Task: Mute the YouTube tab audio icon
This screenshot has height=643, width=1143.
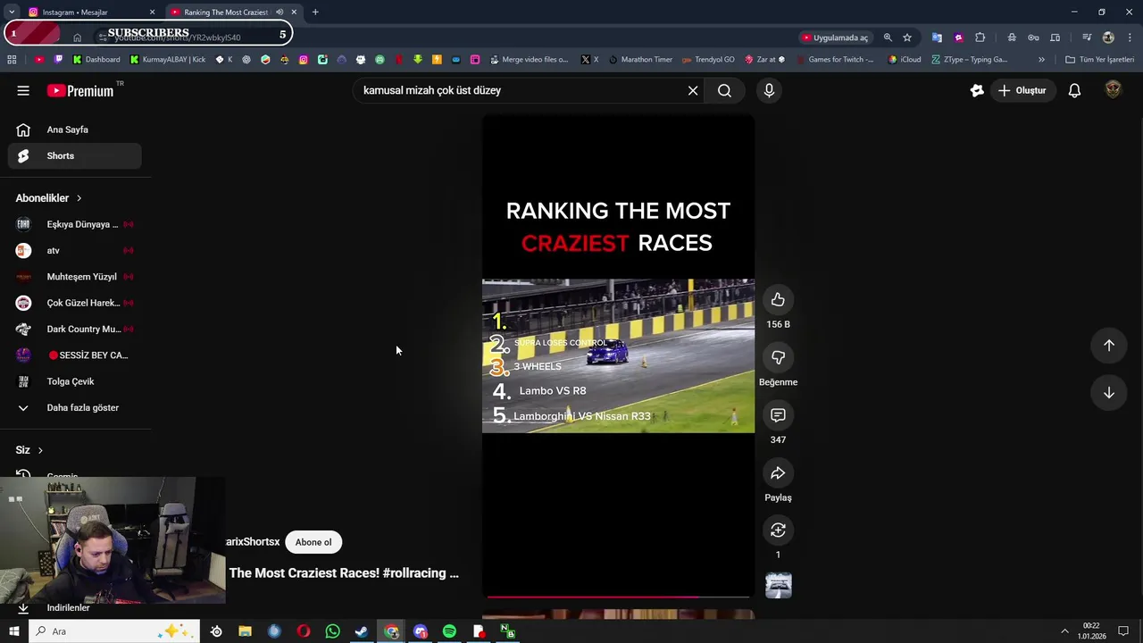Action: coord(279,13)
